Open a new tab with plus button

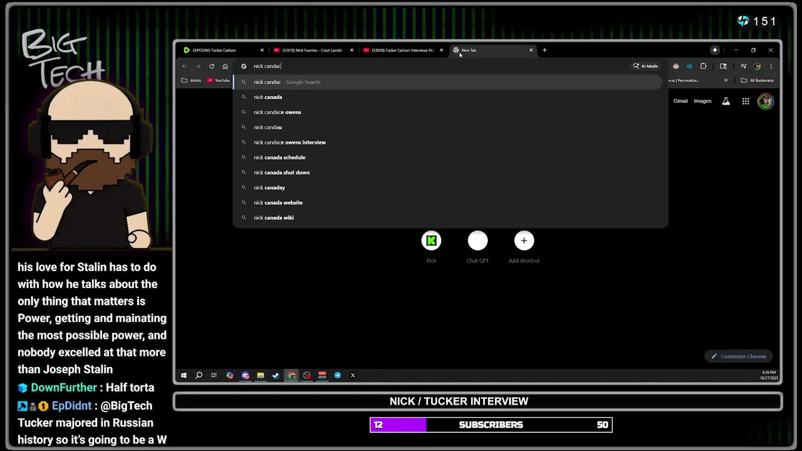[x=544, y=50]
